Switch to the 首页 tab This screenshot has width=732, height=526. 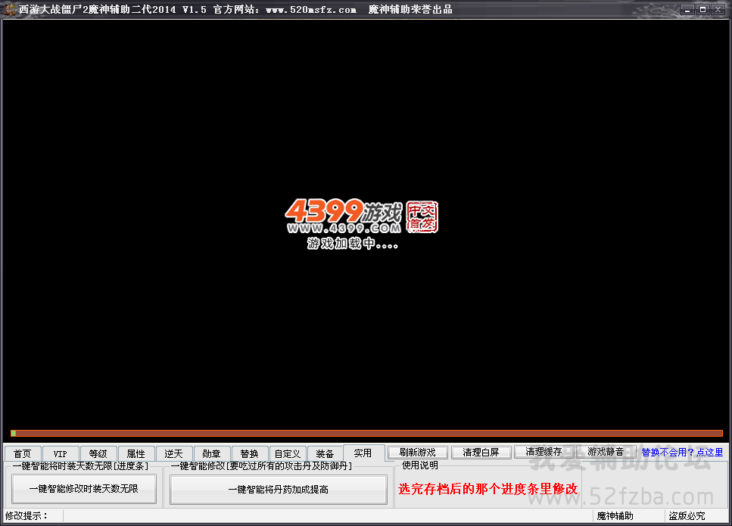23,453
